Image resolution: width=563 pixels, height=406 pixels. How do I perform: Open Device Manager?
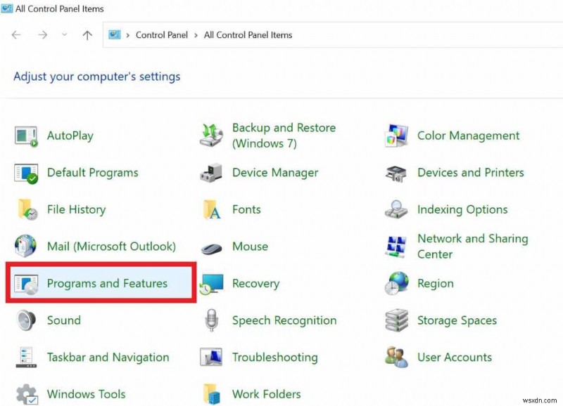(x=274, y=173)
